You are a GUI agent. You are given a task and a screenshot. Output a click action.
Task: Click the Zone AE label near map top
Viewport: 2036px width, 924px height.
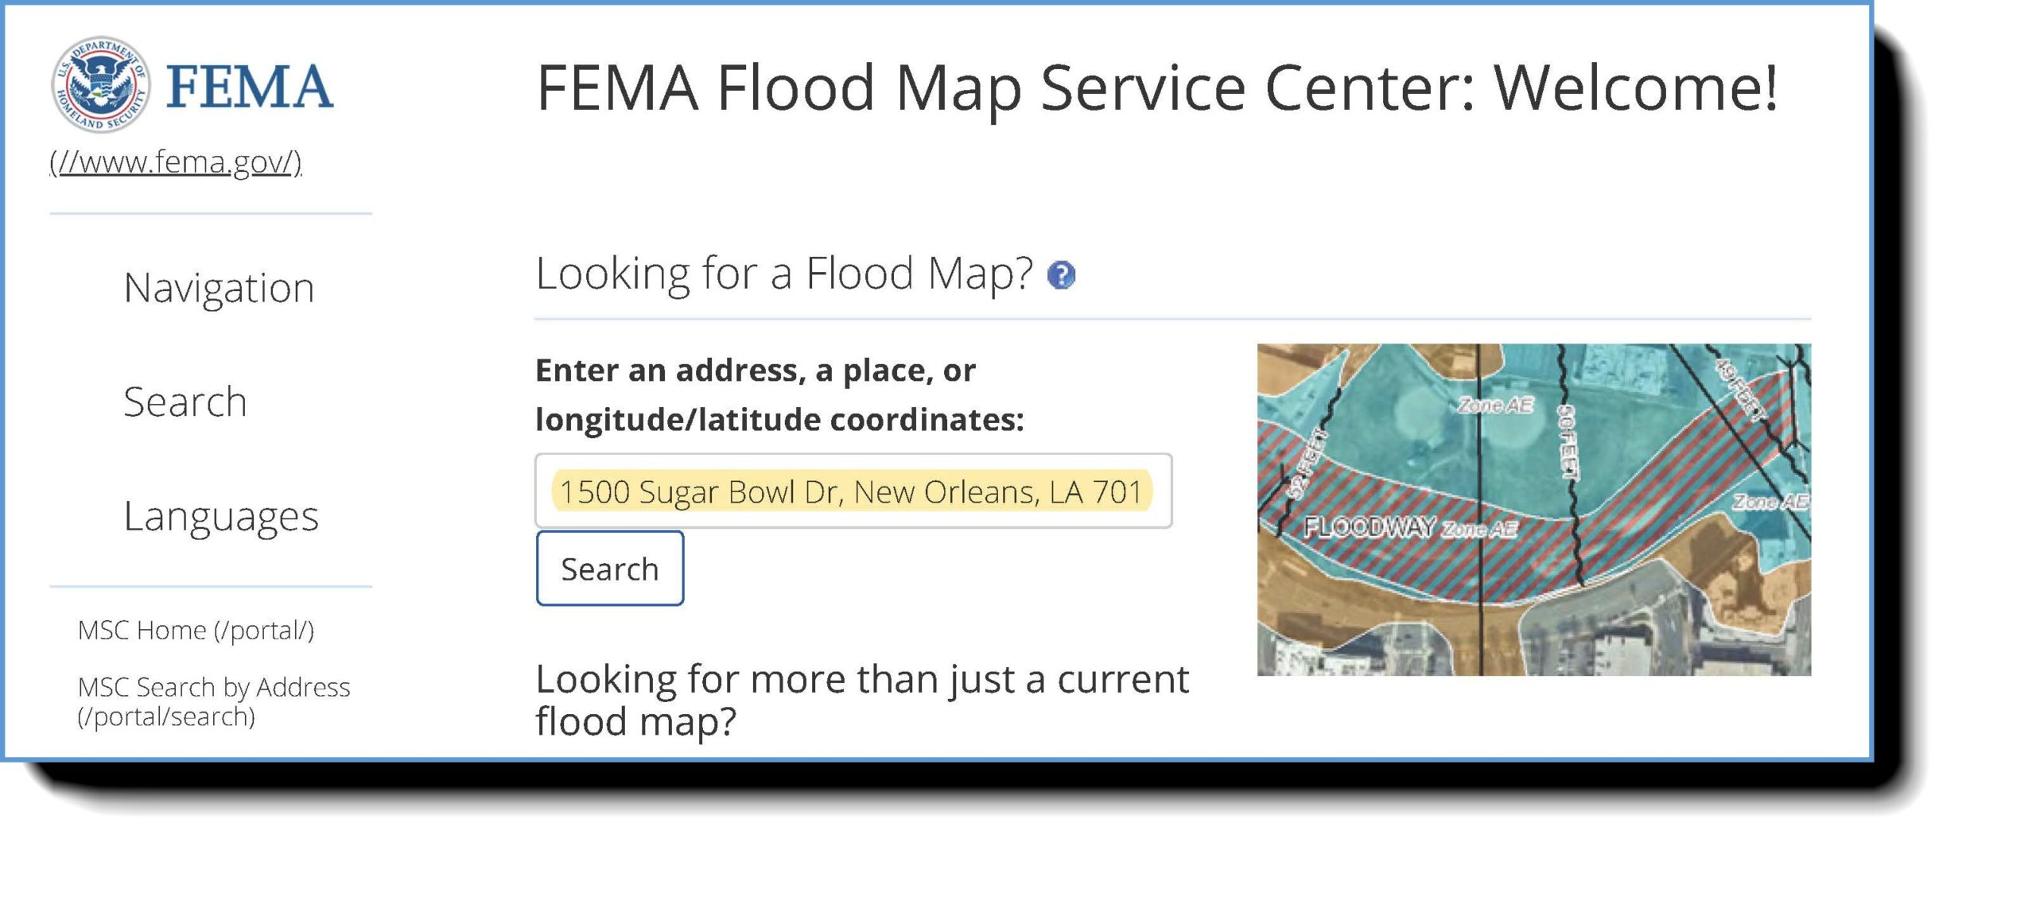[1496, 405]
